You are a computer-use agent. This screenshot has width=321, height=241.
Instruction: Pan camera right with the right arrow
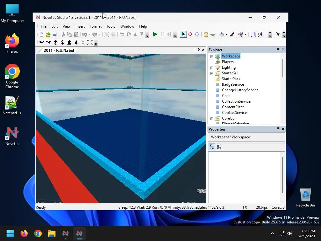pyautogui.click(x=49, y=42)
